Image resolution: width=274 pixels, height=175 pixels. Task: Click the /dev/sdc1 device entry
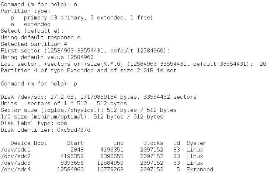point(15,150)
